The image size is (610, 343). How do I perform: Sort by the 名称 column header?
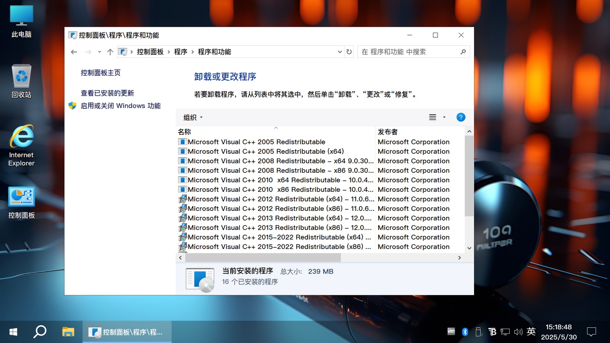(276, 132)
